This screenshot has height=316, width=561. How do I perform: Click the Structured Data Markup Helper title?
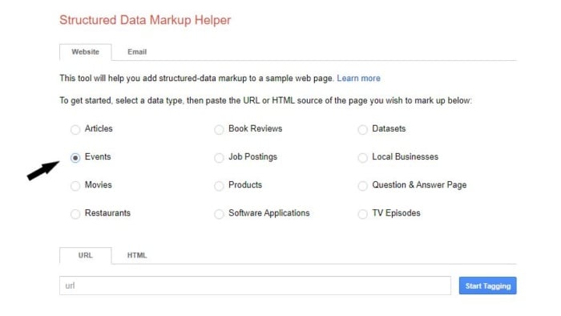145,20
